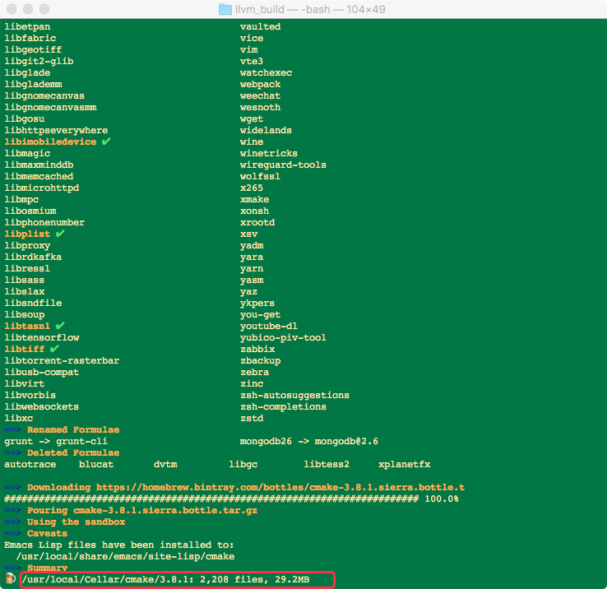
Task: Click the blue arrow before Using the sandbox
Action: (x=13, y=522)
